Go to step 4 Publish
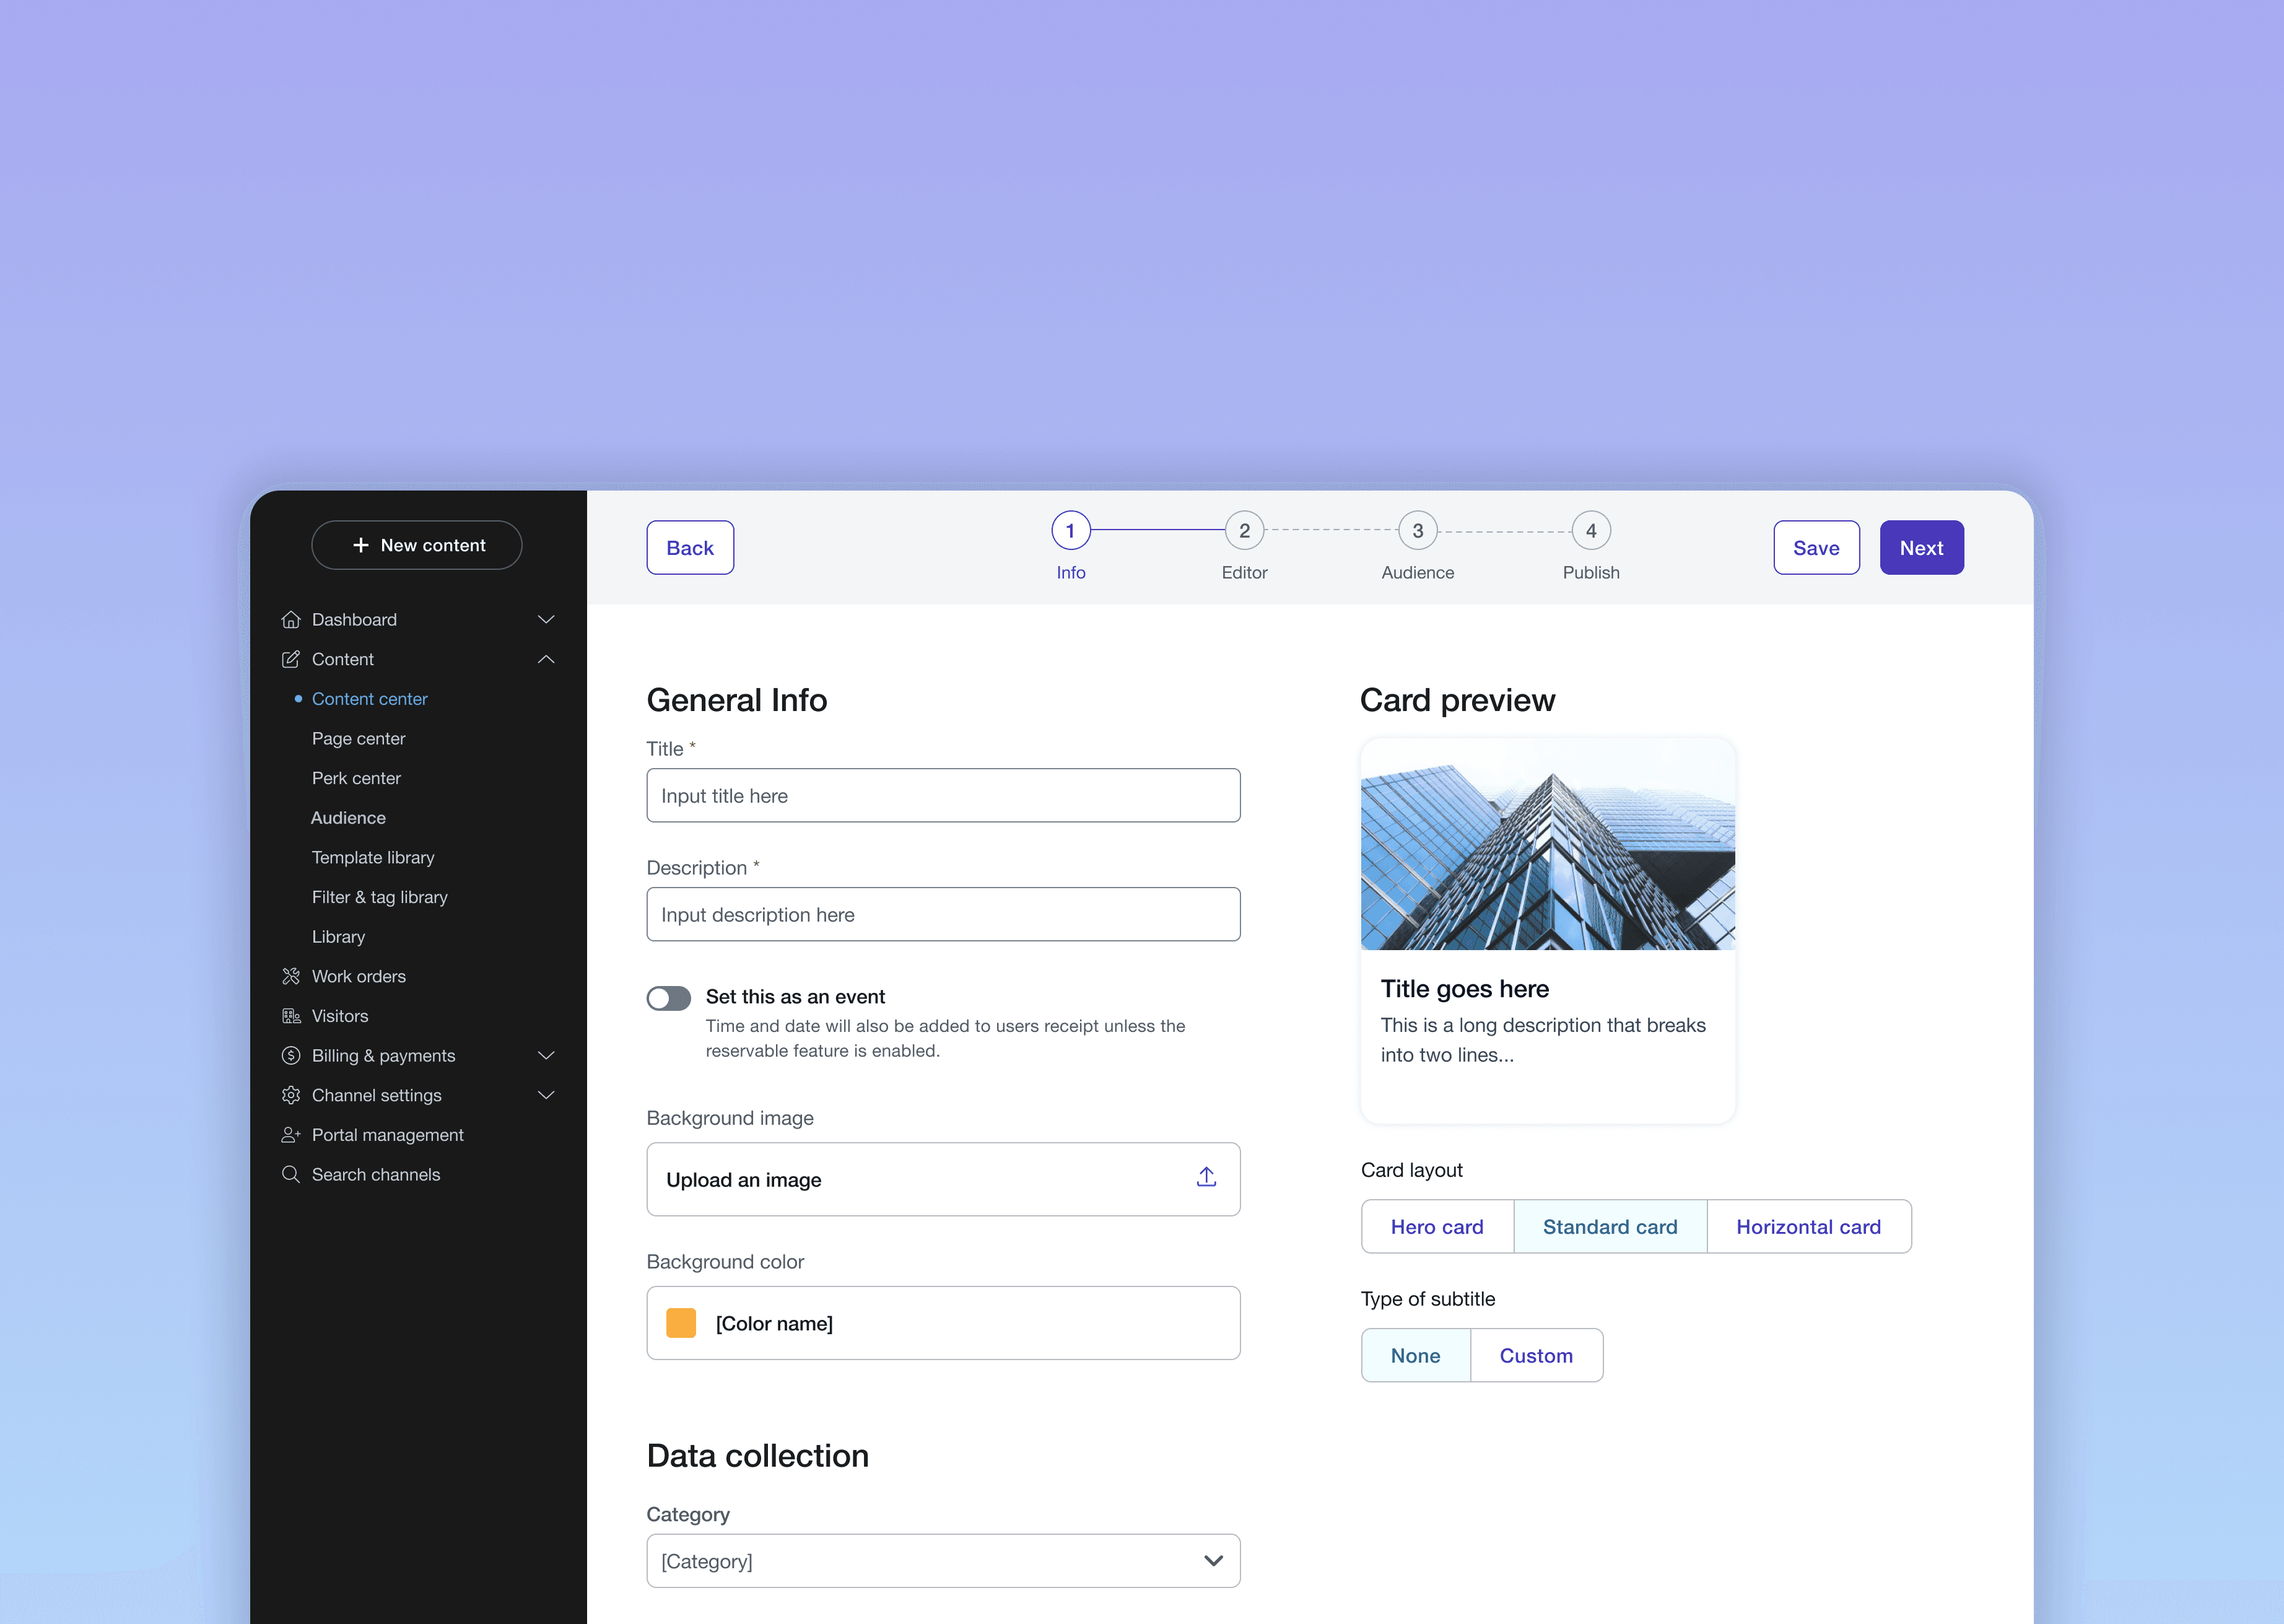Screen dimensions: 2284x1624 [x=1591, y=531]
